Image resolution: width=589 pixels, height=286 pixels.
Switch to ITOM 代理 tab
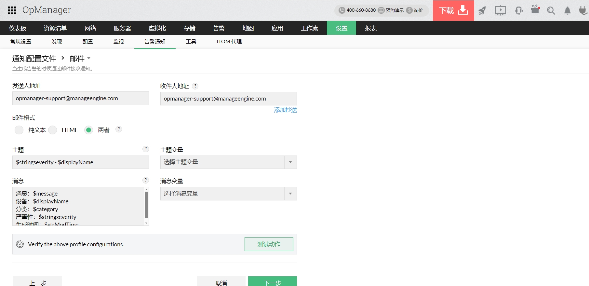(x=229, y=42)
